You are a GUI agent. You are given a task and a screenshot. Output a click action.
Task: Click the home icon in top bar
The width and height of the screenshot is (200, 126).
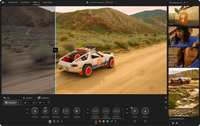coord(3,2)
